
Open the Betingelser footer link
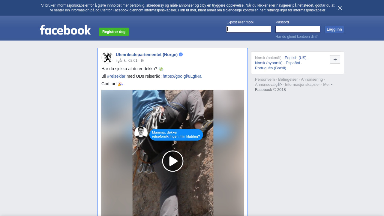288,79
